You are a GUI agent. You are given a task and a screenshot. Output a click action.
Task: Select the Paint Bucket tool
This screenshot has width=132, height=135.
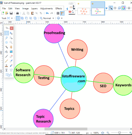(x=6, y=52)
